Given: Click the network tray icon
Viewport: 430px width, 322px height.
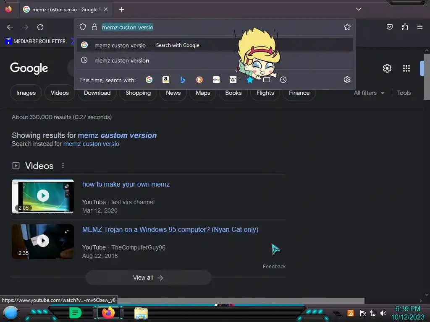Looking at the screenshot, I should tap(373, 313).
